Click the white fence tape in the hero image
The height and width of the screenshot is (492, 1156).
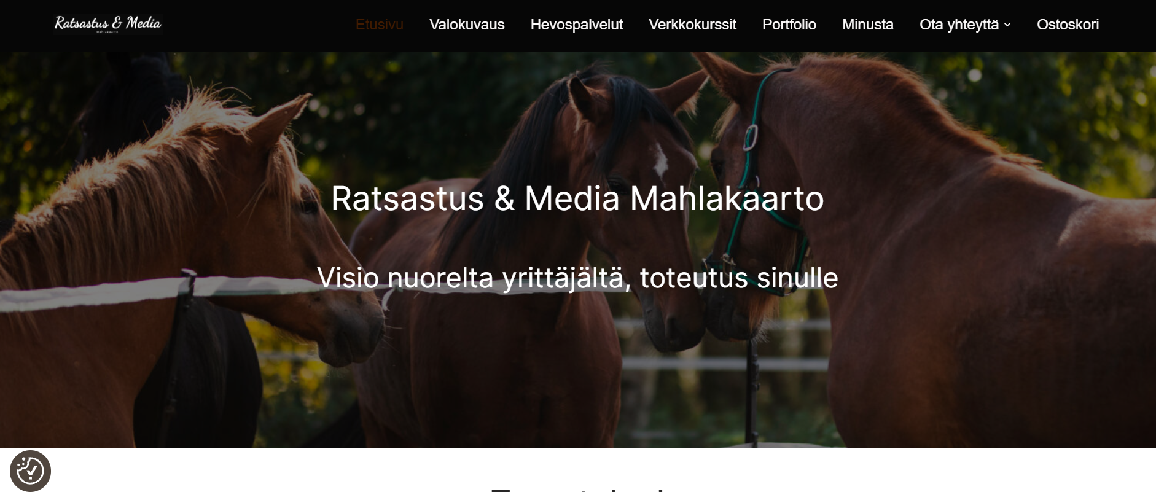tap(98, 292)
